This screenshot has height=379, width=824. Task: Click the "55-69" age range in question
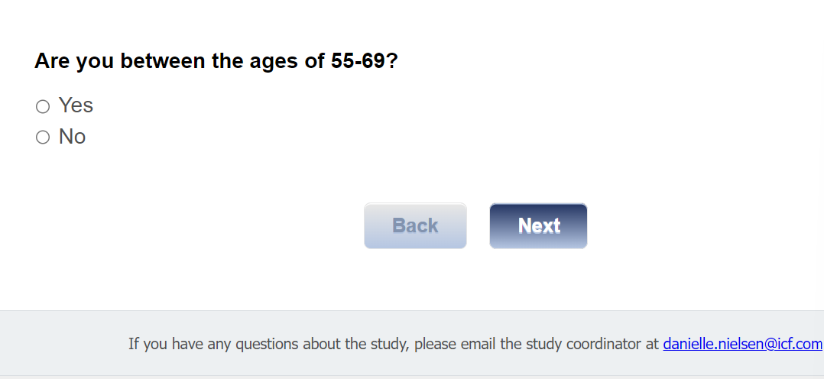point(358,61)
